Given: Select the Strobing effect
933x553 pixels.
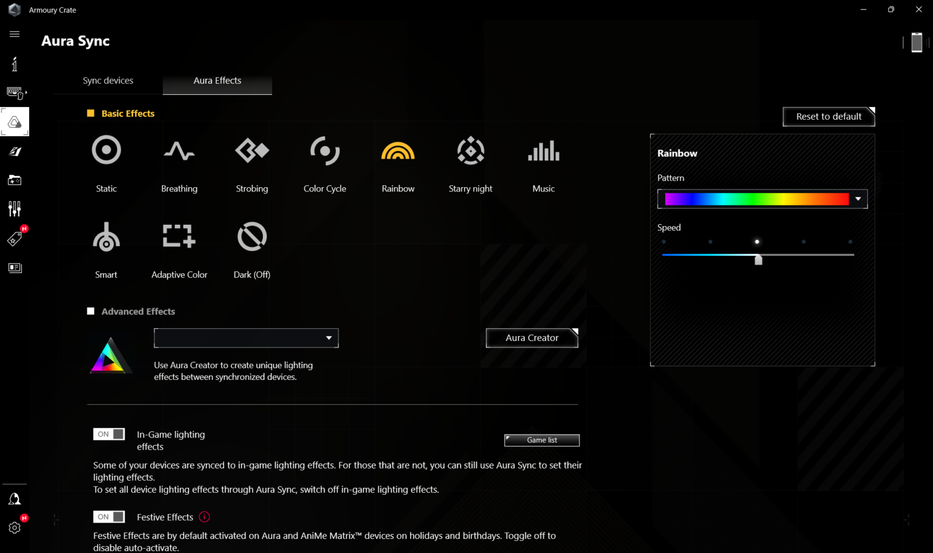Looking at the screenshot, I should pyautogui.click(x=252, y=151).
